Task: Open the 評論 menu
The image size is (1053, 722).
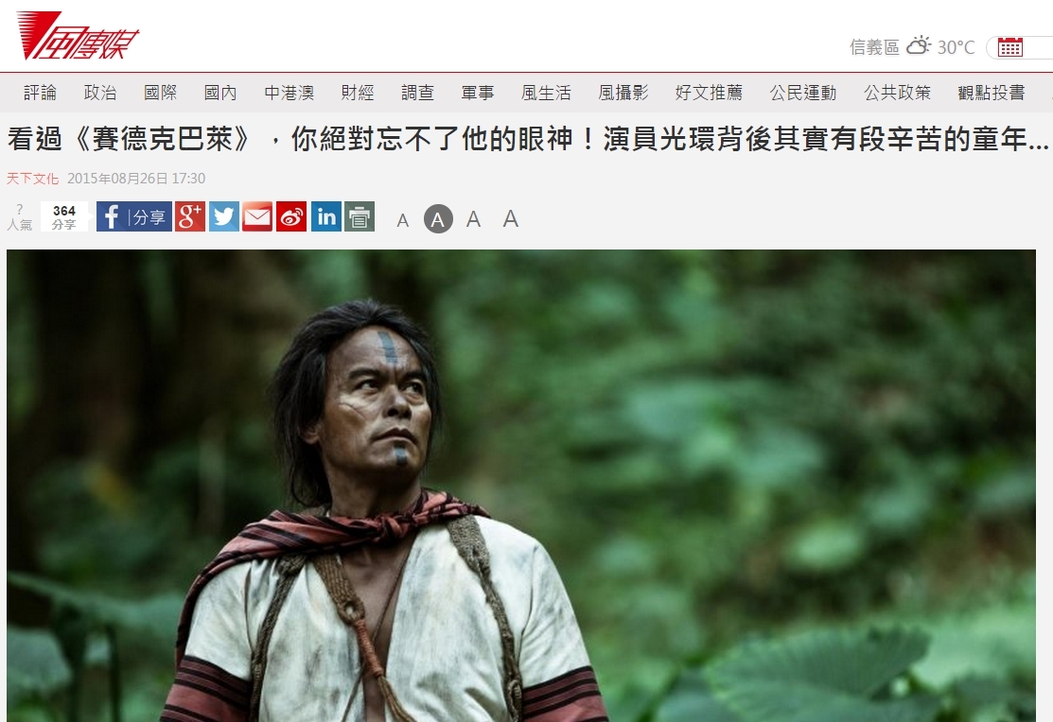Action: (x=41, y=93)
